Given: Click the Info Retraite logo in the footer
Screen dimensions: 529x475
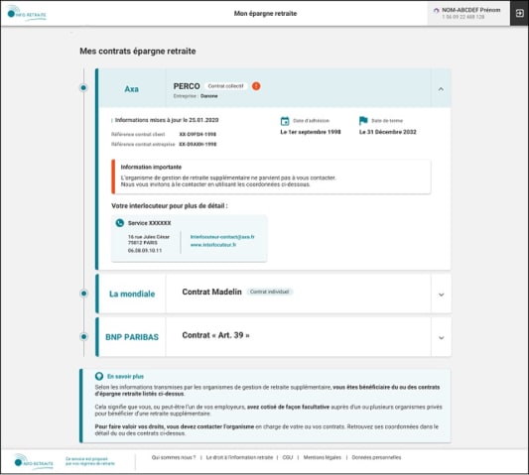Looking at the screenshot, I should 34,461.
